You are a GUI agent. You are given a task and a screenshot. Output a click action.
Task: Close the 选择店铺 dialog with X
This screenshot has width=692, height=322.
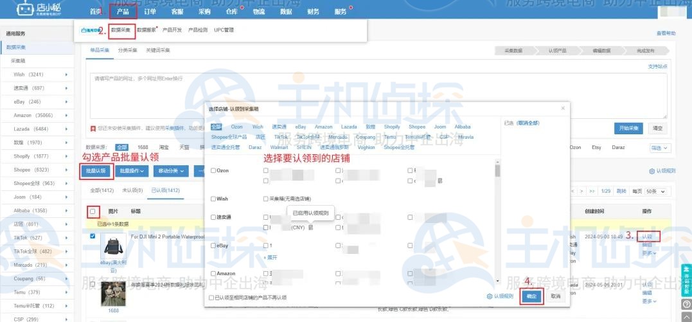[x=563, y=108]
